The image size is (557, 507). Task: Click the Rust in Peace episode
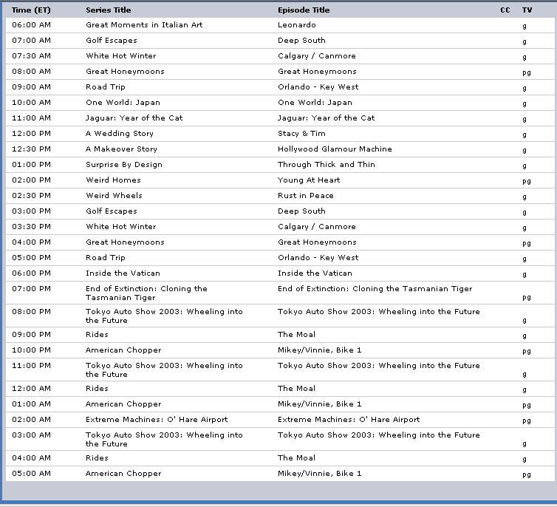coord(306,196)
